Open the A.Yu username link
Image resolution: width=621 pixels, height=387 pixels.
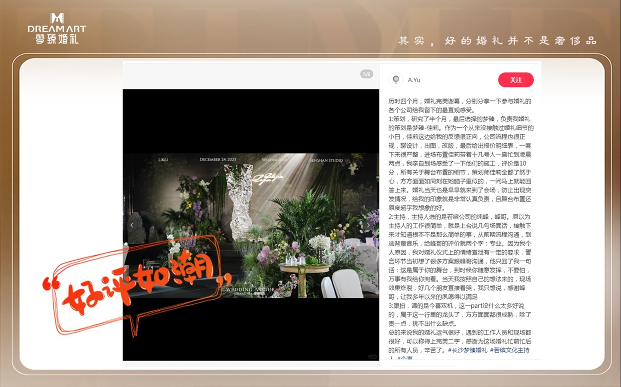[x=414, y=80]
